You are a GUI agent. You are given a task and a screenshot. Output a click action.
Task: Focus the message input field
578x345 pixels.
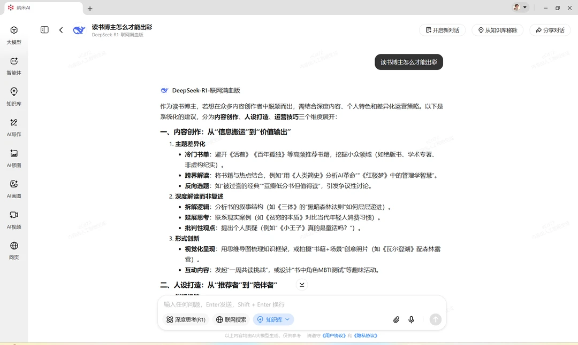coord(301,304)
